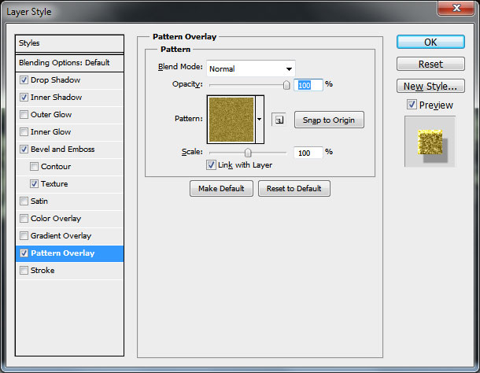
Task: Select the Bevel and Emboss label
Action: 62,150
